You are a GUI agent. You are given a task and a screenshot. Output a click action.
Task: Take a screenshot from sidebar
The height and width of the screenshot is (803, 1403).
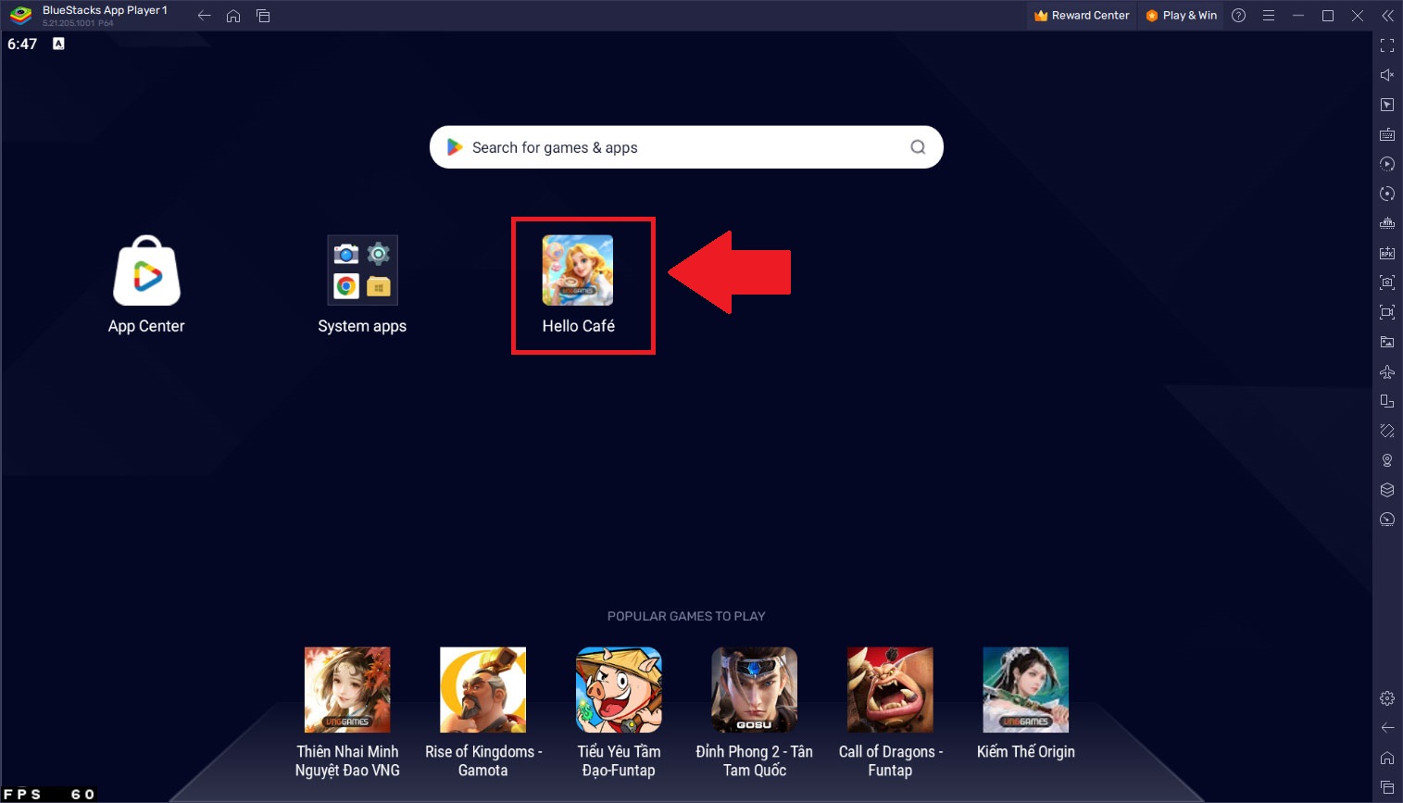coord(1387,282)
